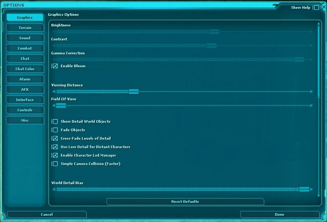
Task: Click the Reset Defaults button
Action: 185,201
